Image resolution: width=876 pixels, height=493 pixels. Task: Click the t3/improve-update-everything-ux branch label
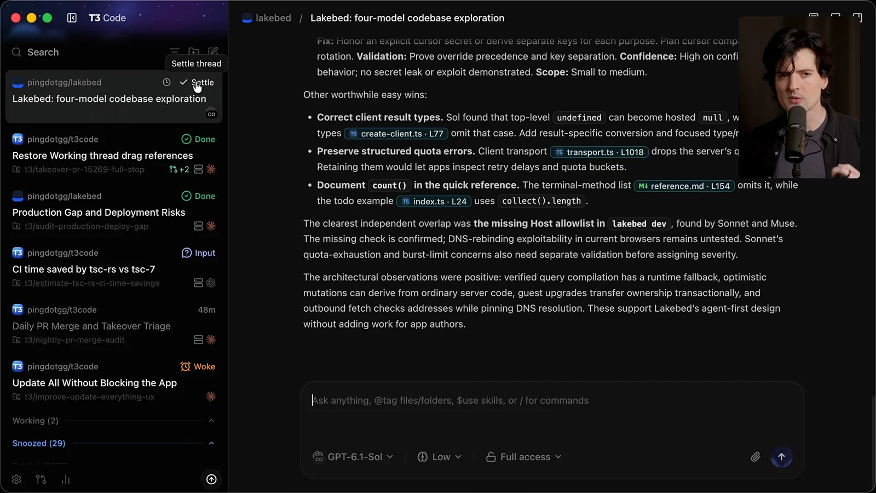tap(90, 397)
